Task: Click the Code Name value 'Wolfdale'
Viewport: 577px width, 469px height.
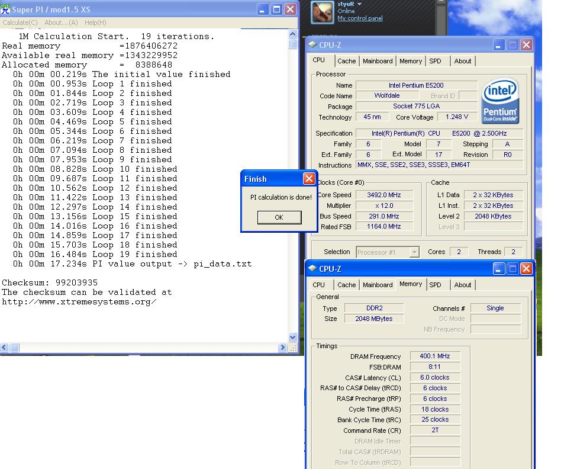Action: click(387, 96)
